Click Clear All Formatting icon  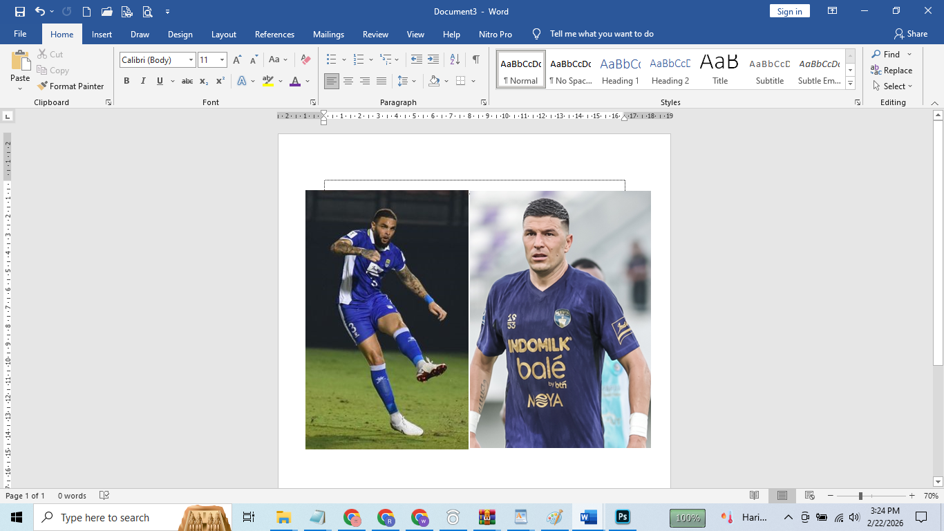click(305, 59)
